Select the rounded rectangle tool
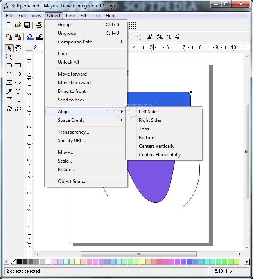 [9, 65]
